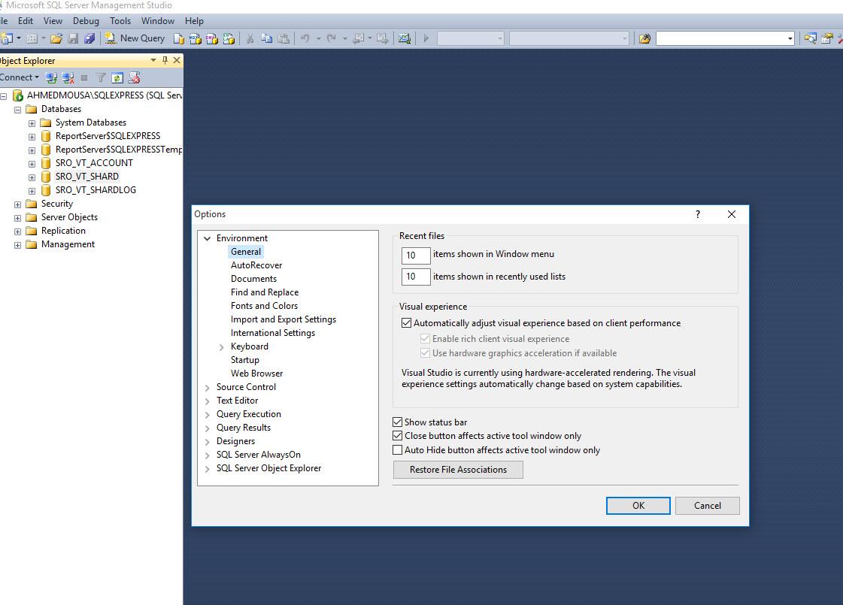Expand the Security folder in Object Explorer
Viewport: 843px width, 605px height.
coord(18,204)
